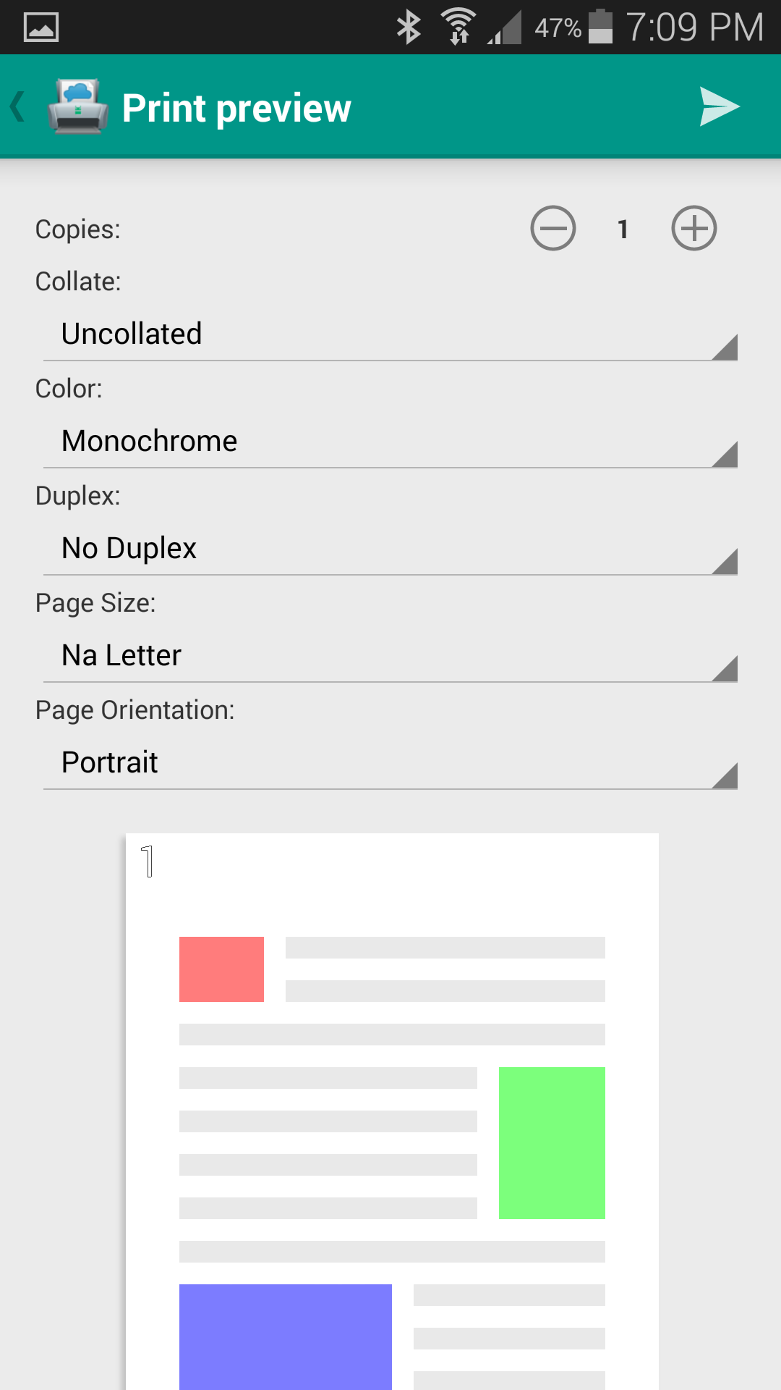Open the Page Orientation Portrait dropdown
The width and height of the screenshot is (781, 1390).
click(390, 763)
